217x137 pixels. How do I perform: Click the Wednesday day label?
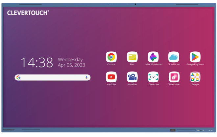pyautogui.click(x=70, y=60)
